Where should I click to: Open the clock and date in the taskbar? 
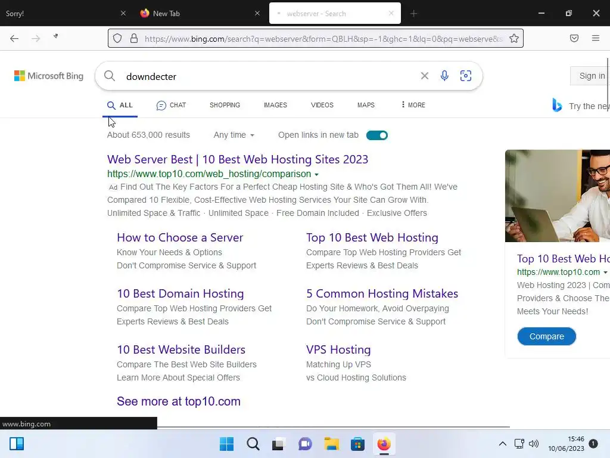coord(566,444)
